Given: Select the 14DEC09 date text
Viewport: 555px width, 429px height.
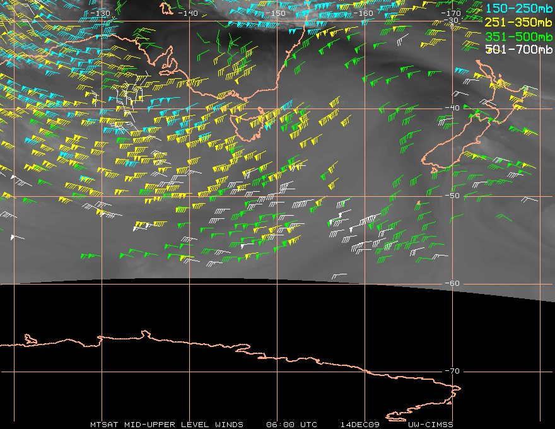Looking at the screenshot, I should click(358, 425).
